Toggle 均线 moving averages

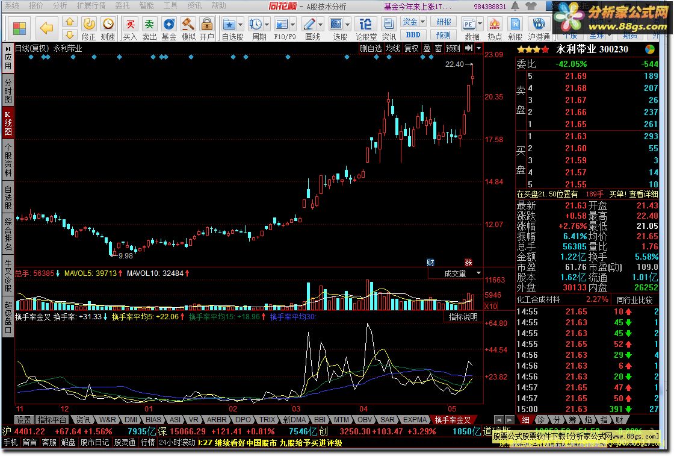point(392,48)
